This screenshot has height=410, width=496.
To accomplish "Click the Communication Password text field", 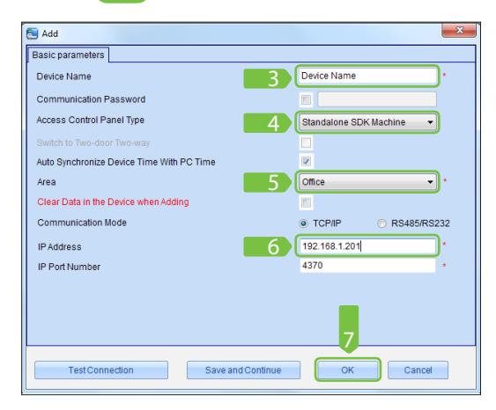I will 377,99.
